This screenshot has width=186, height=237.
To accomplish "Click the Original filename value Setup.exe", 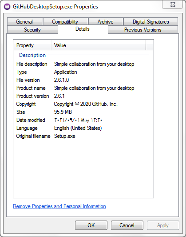I will (65, 136).
